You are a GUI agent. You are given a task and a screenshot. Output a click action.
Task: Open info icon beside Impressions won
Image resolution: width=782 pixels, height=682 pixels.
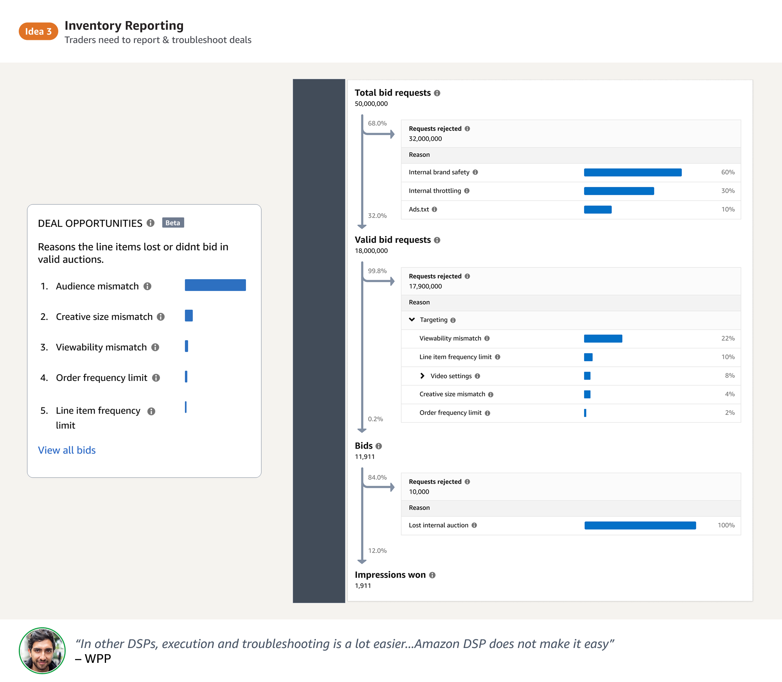point(432,575)
